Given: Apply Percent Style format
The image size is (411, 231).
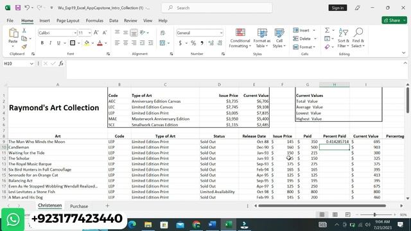Looking at the screenshot, I should pos(193,43).
